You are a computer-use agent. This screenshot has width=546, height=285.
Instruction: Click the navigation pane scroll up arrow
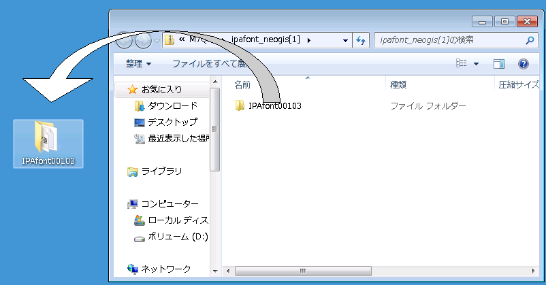tap(215, 82)
